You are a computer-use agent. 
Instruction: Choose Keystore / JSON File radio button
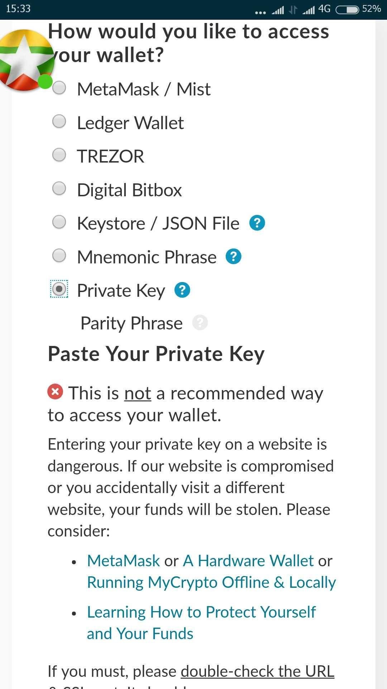tap(59, 222)
